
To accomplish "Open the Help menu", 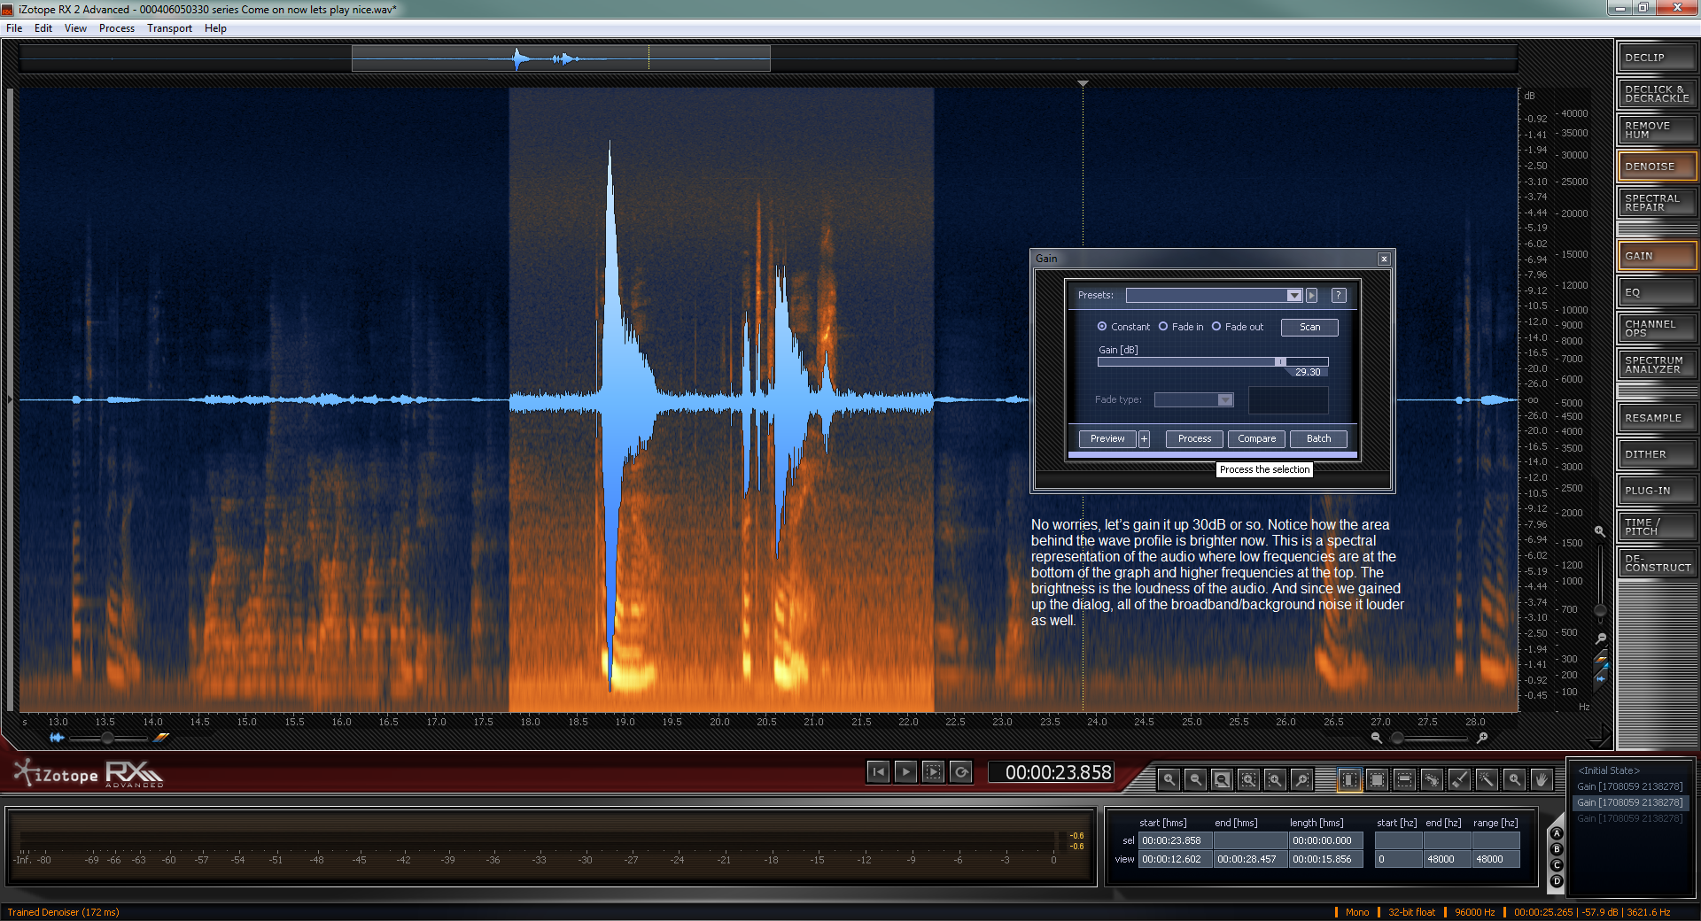I will (215, 28).
